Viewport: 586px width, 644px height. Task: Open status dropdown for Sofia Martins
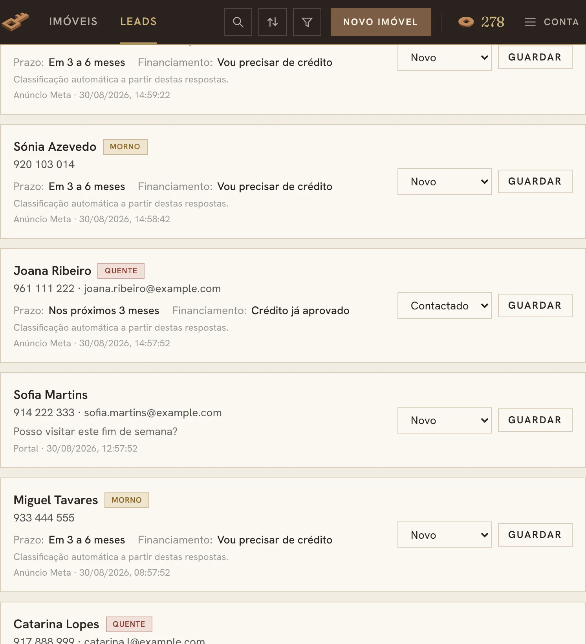(x=445, y=420)
